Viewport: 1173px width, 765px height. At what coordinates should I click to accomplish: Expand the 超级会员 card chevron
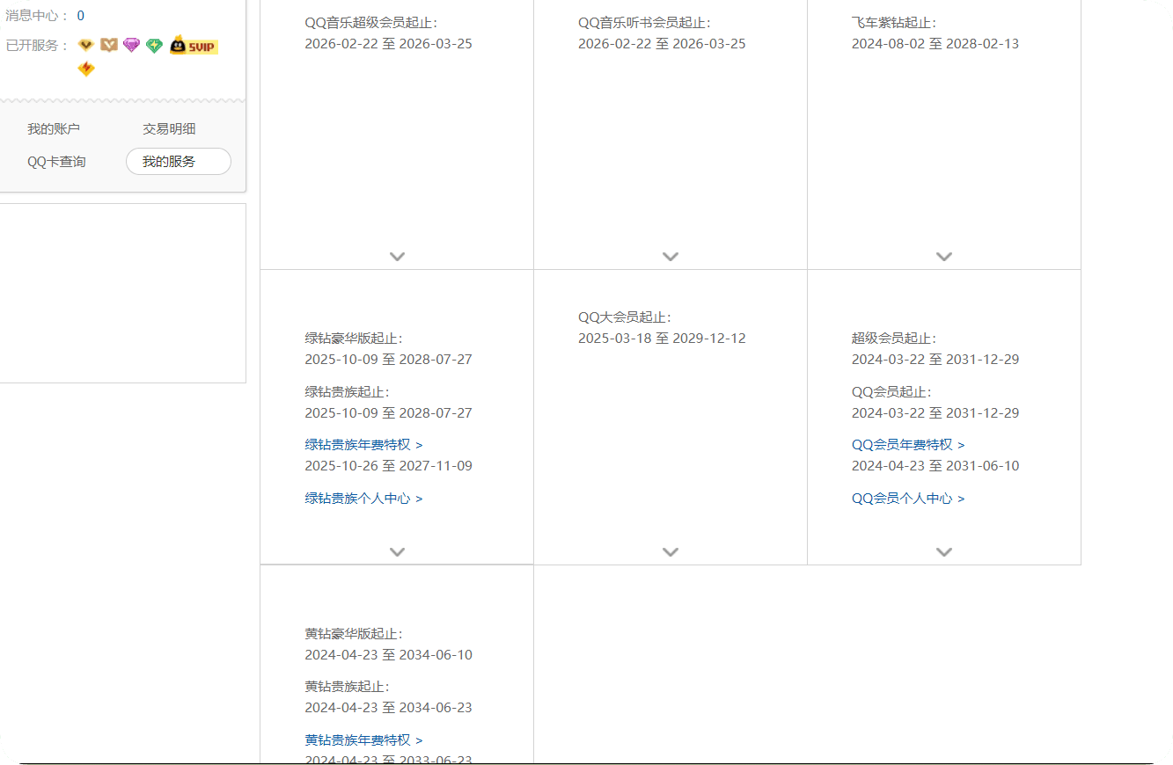(x=944, y=552)
